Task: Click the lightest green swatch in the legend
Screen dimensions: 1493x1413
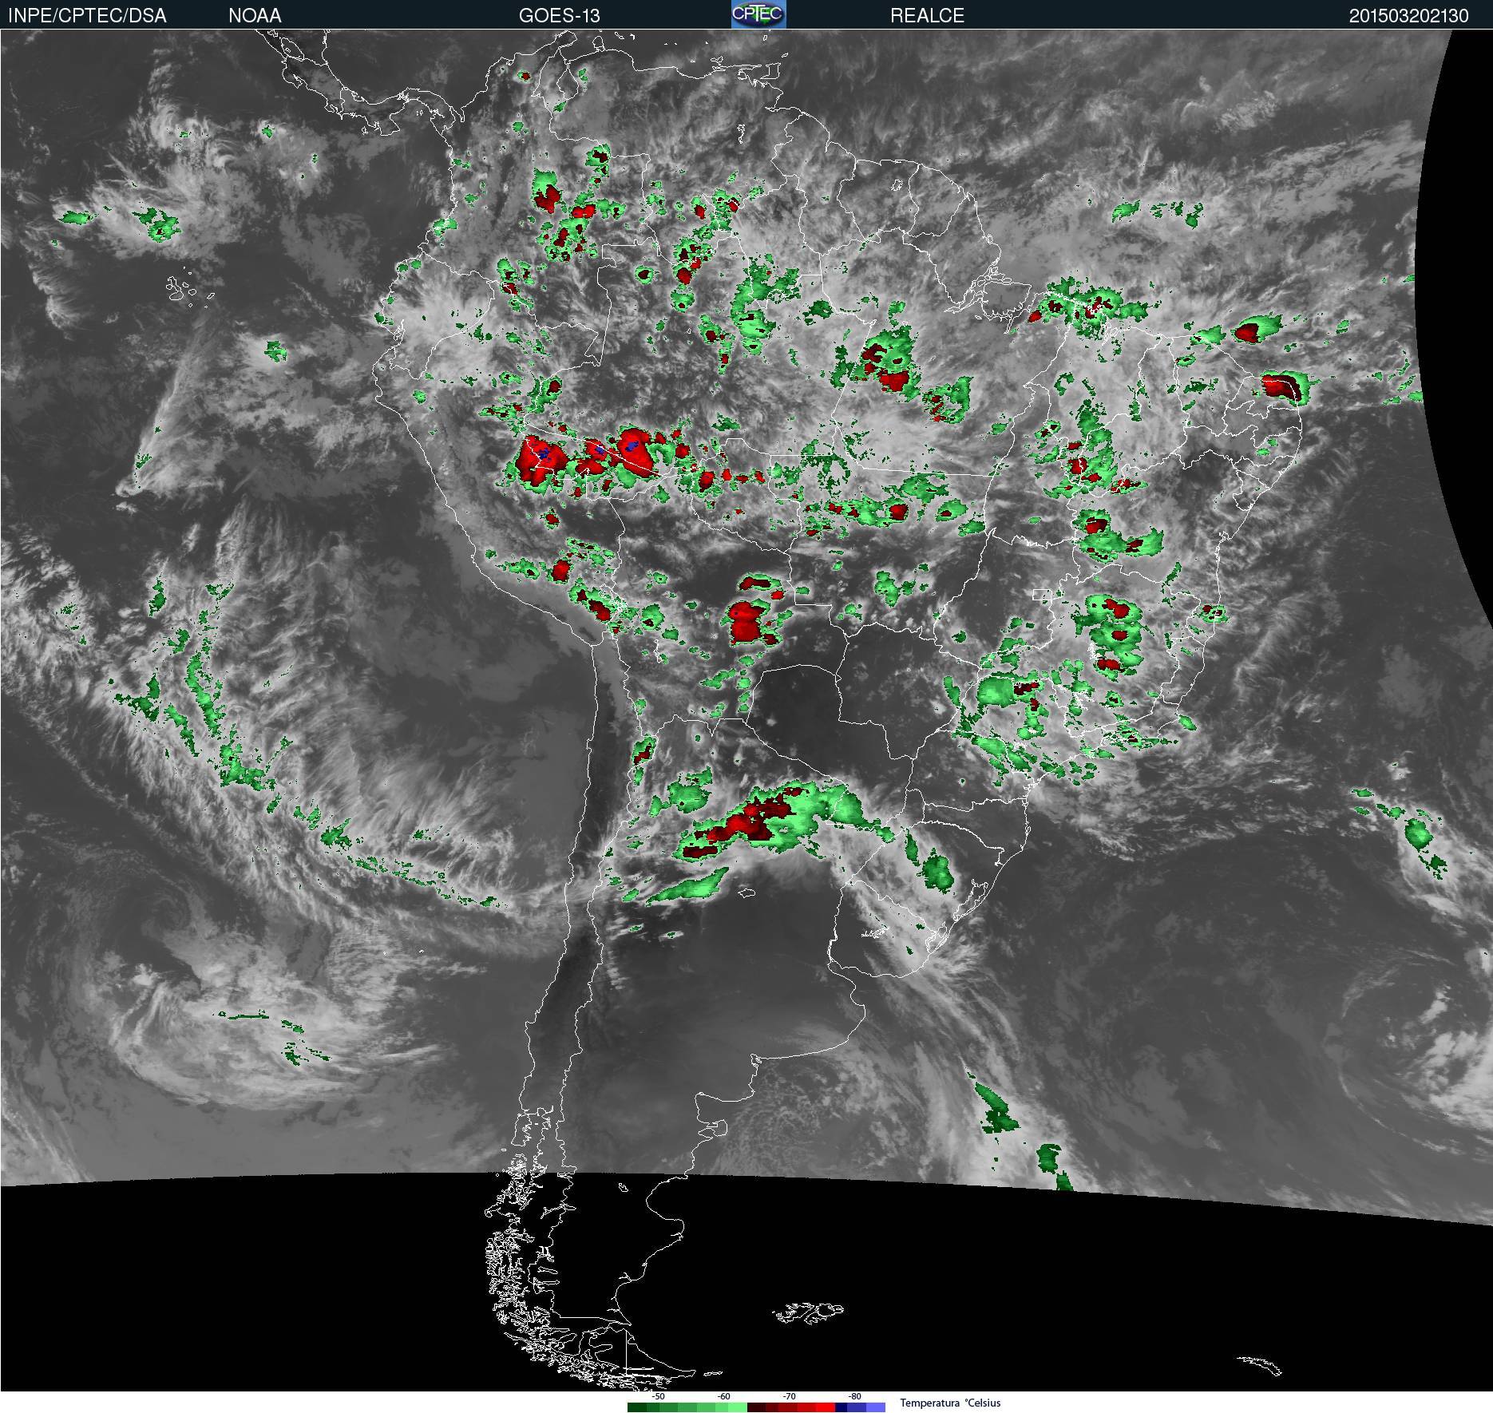Action: point(738,1407)
